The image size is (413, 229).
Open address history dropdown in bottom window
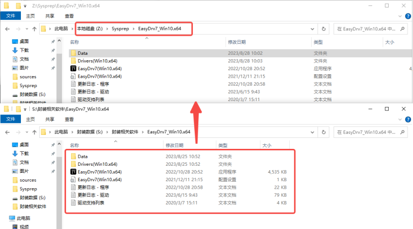click(313, 132)
